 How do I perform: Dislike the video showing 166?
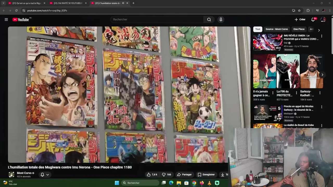[166, 175]
